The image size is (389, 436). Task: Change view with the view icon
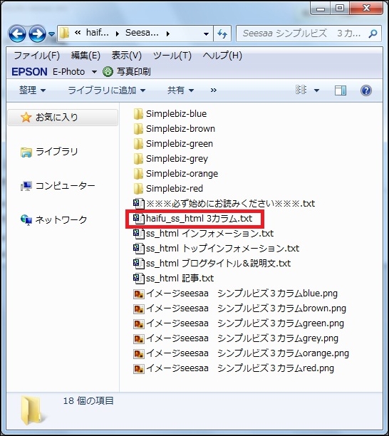[x=301, y=90]
